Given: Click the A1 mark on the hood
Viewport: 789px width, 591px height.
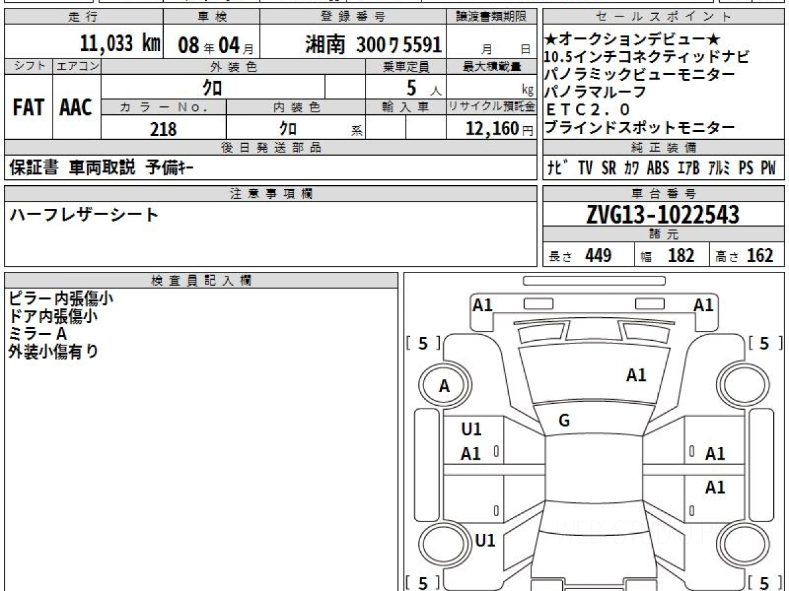Looking at the screenshot, I should 636,375.
